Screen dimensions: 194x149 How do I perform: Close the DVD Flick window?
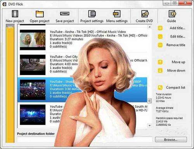[x=185, y=3]
